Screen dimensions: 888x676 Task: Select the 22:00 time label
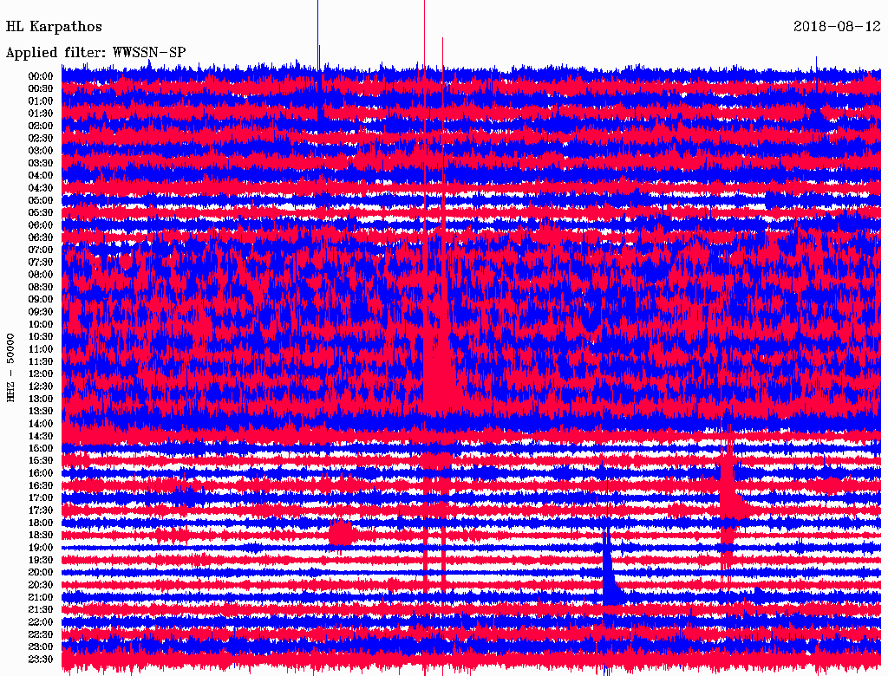point(41,622)
